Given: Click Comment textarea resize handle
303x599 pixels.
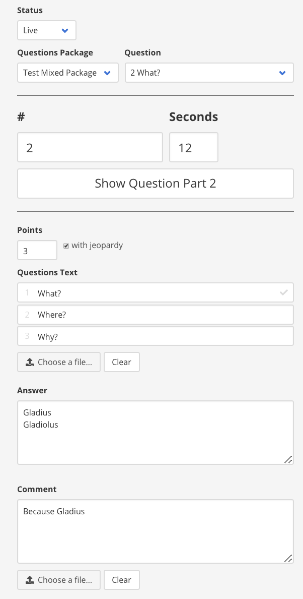Looking at the screenshot, I should 288,558.
